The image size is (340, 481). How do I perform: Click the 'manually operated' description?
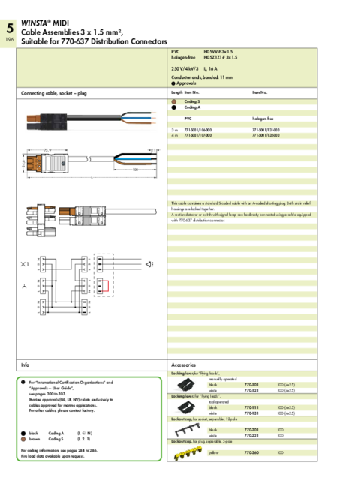pos(223,380)
